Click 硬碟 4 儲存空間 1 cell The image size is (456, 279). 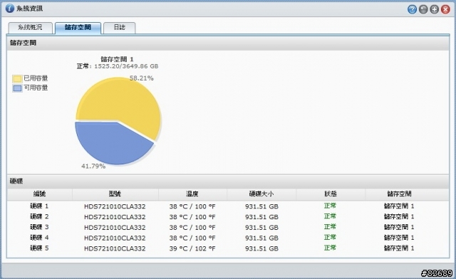click(x=399, y=238)
